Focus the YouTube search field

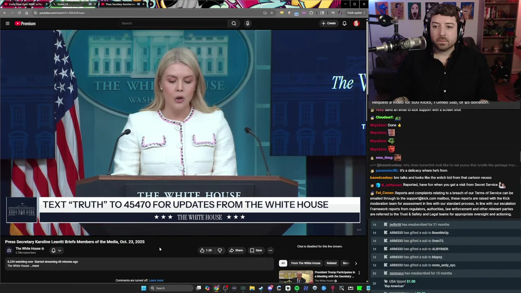click(173, 23)
